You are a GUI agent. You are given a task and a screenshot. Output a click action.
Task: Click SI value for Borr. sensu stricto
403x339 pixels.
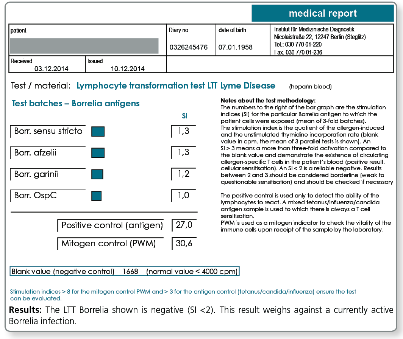183,131
